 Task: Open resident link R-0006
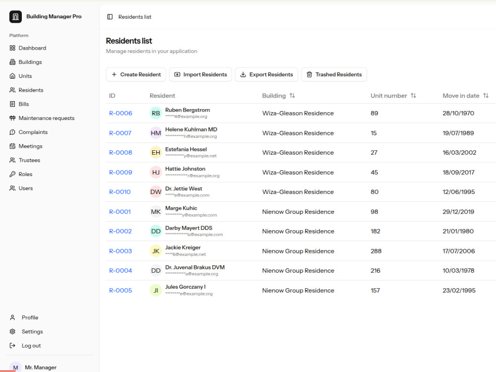point(121,113)
